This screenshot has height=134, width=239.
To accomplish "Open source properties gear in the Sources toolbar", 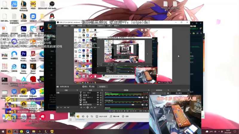I will click(88, 107).
